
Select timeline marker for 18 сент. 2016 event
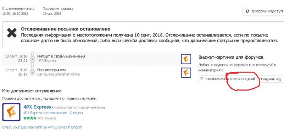[x=32, y=59]
